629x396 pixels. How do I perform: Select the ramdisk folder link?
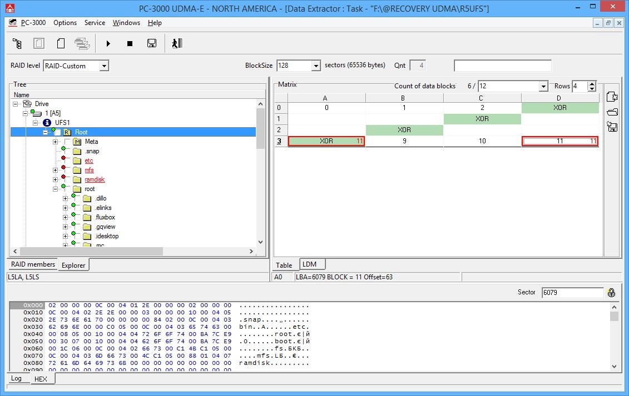point(95,179)
